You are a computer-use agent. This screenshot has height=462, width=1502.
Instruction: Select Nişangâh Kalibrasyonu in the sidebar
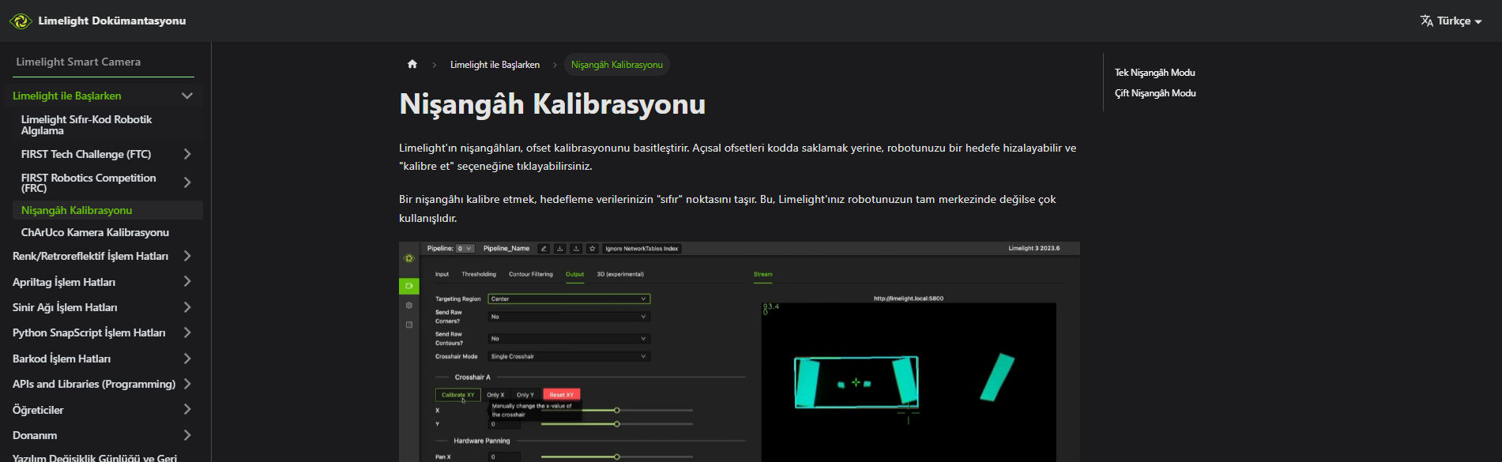pos(107,210)
